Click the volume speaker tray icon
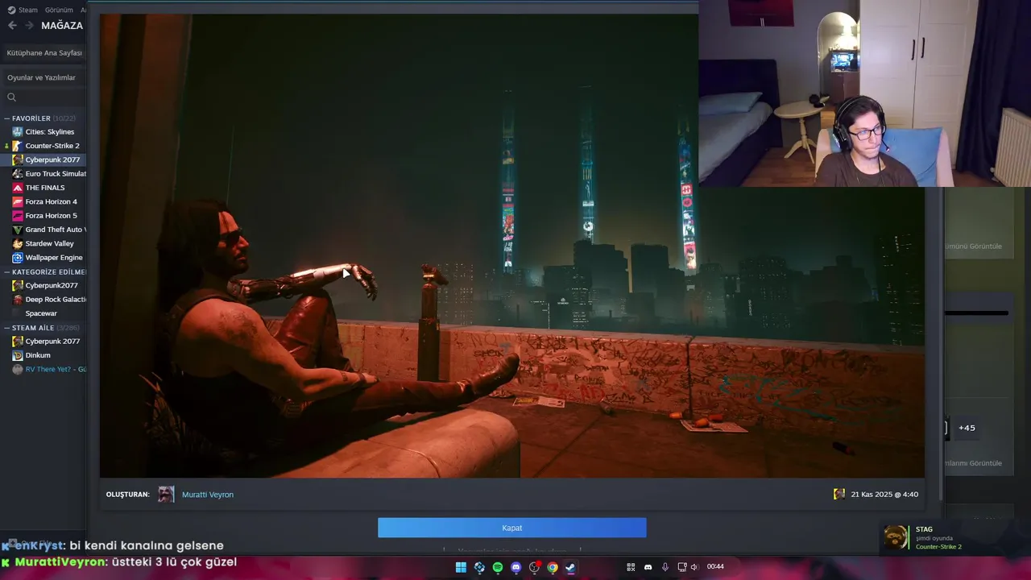 (x=694, y=567)
